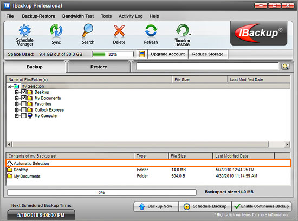
Task: Check the Favorites folder checkbox
Action: pyautogui.click(x=23, y=104)
